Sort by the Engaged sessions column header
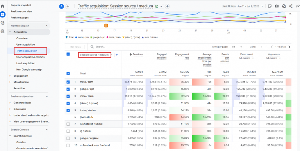This screenshot has width=300, height=151. pyautogui.click(x=161, y=56)
